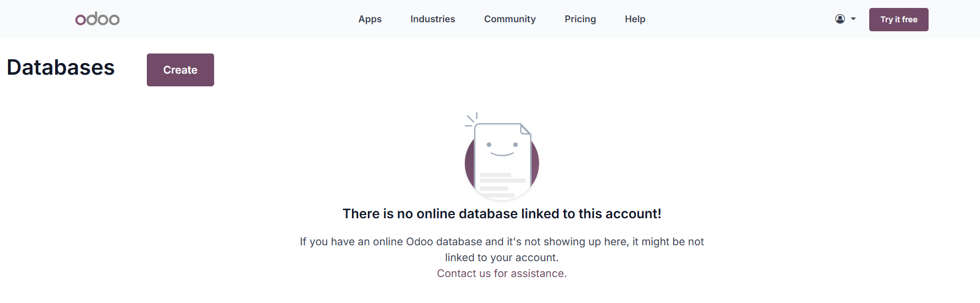Click the sparkle marks above the document
Screen dimensions: 980x303
coord(471,119)
